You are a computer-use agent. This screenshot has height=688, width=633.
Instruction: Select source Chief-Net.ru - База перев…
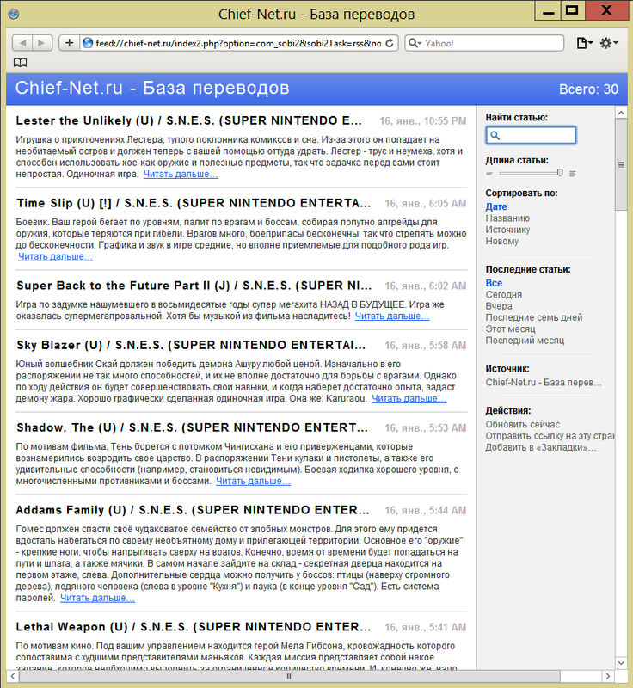coord(543,382)
